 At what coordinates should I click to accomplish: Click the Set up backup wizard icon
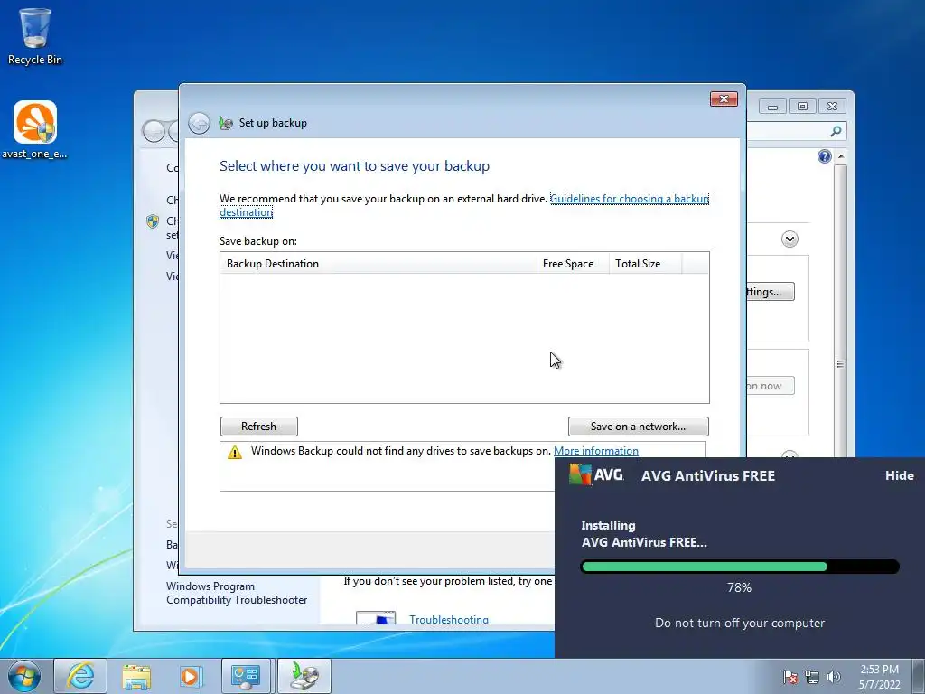point(225,123)
